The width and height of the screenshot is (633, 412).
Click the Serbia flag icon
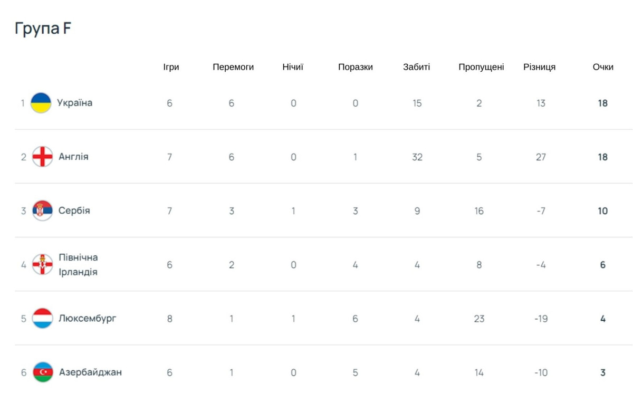42,210
